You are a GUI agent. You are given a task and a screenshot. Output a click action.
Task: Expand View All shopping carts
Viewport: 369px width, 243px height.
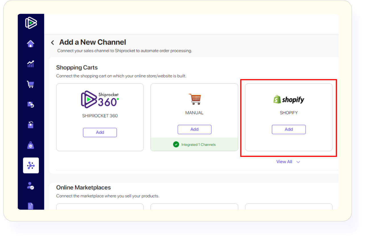tap(288, 162)
